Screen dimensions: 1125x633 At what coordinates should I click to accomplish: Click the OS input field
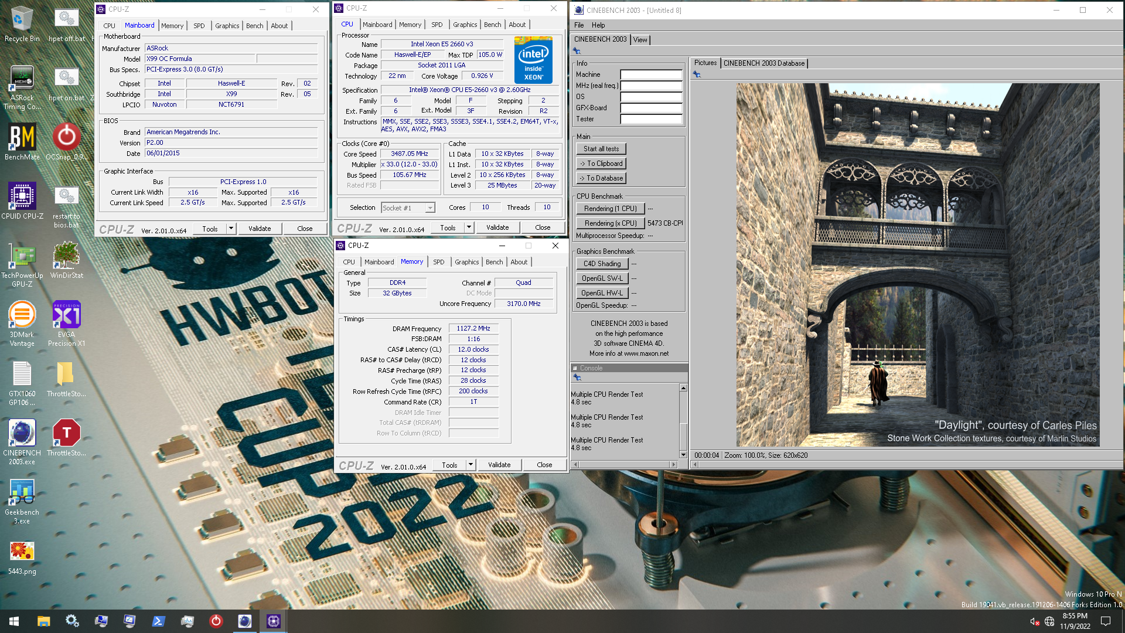click(652, 97)
